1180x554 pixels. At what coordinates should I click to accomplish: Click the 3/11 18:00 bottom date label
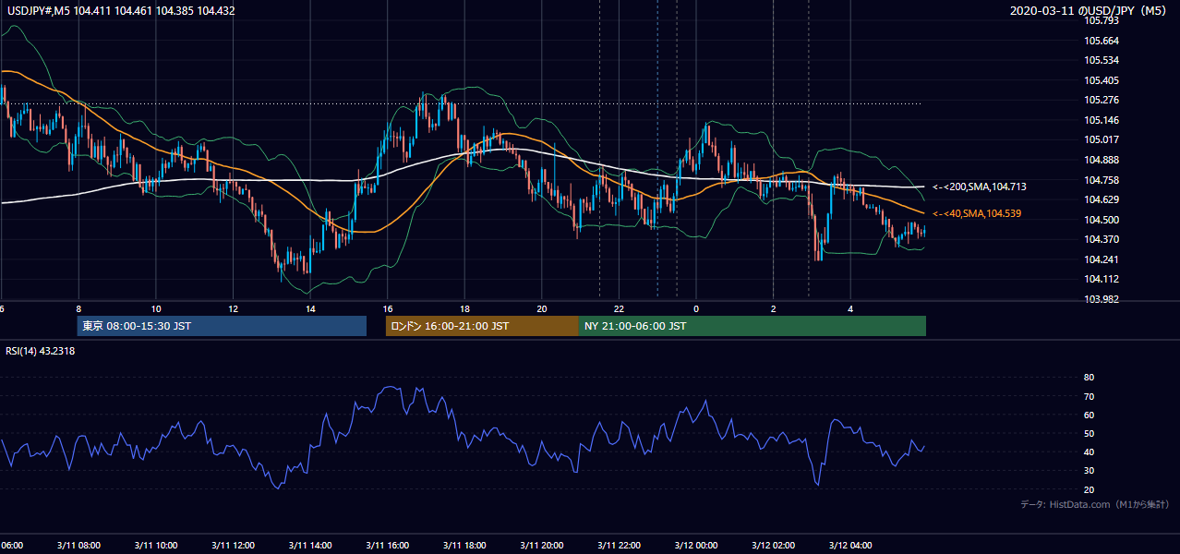pyautogui.click(x=464, y=545)
